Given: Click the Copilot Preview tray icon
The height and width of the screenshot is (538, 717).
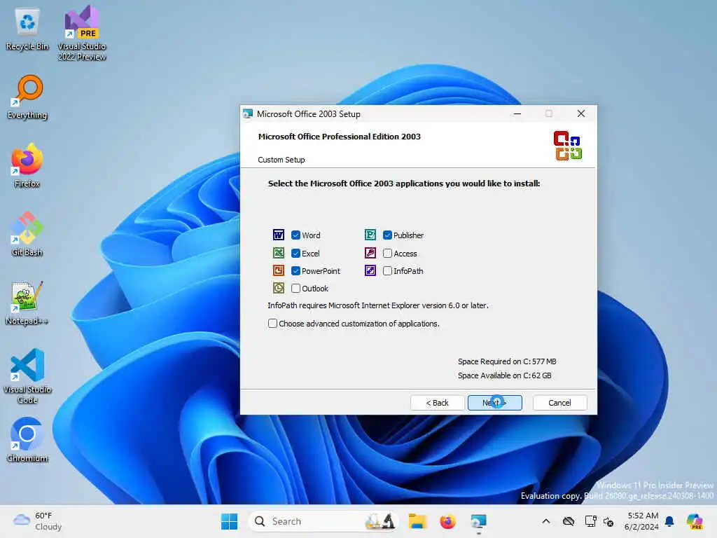Looking at the screenshot, I should coord(695,521).
